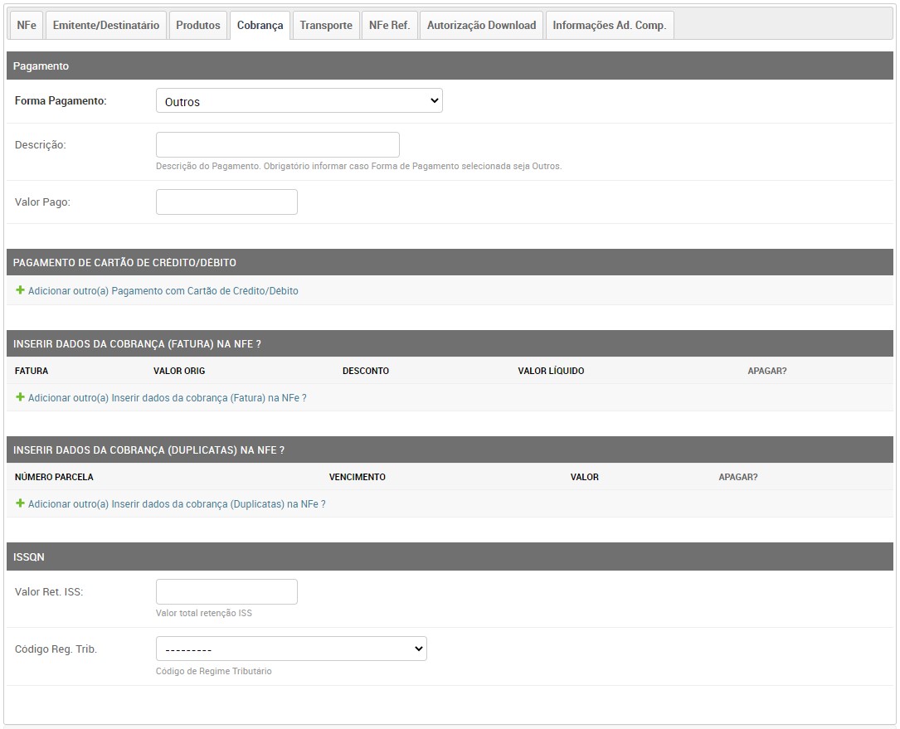Switch to the Transporte tab
Screen dimensions: 900x729
(x=326, y=26)
